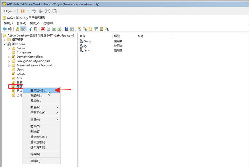Toggle the console tree show/hide icon
Screen dimensions: 249x167
pyautogui.click(x=23, y=29)
